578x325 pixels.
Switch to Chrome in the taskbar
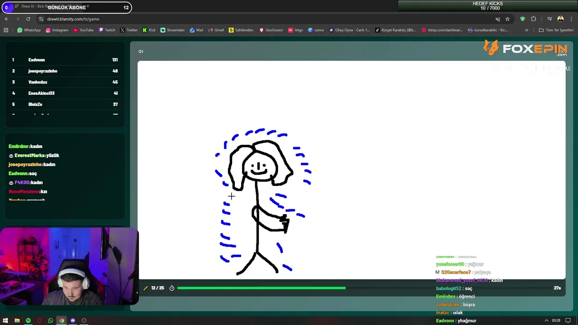pos(61,320)
